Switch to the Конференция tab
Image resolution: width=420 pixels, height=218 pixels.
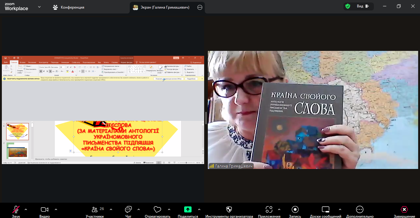coord(69,7)
